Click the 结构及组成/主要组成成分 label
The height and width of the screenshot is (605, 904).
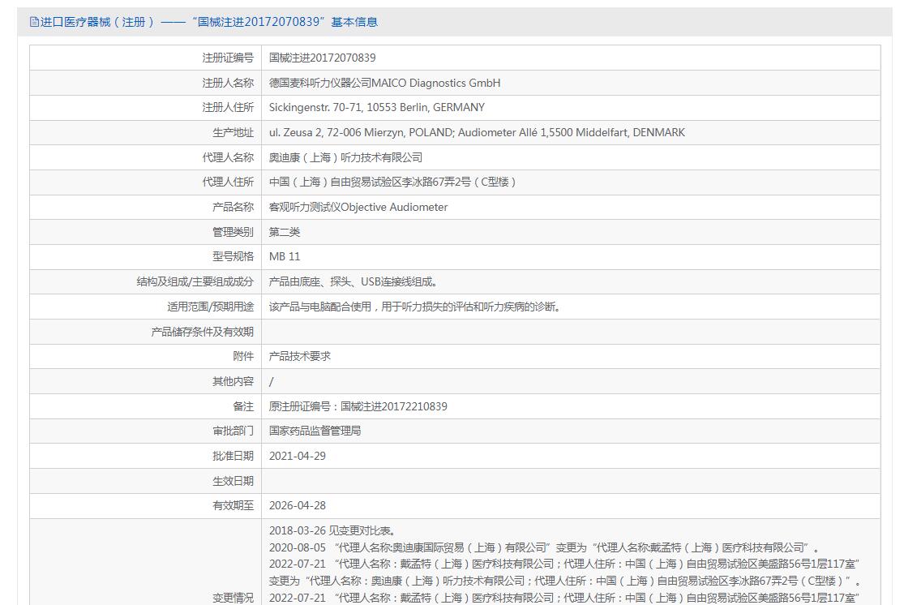[195, 282]
